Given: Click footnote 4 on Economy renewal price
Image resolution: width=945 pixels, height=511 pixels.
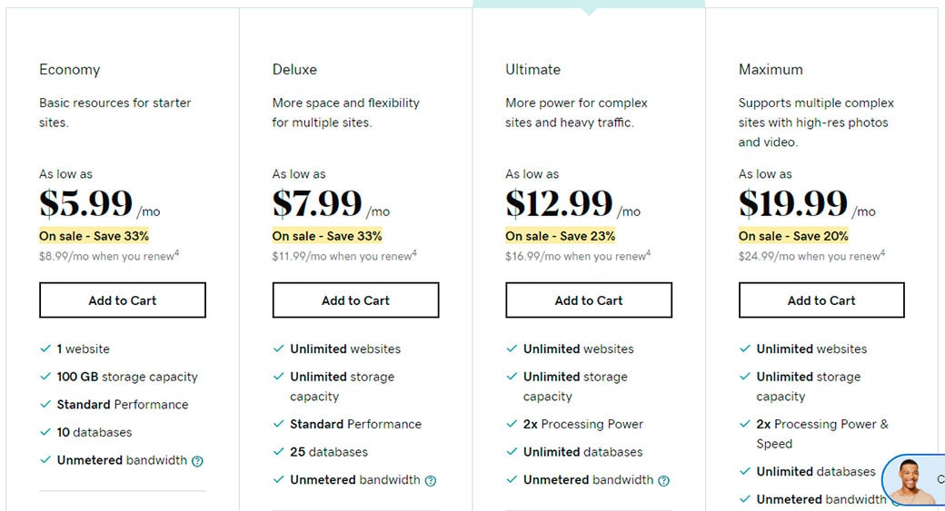Looking at the screenshot, I should (176, 253).
